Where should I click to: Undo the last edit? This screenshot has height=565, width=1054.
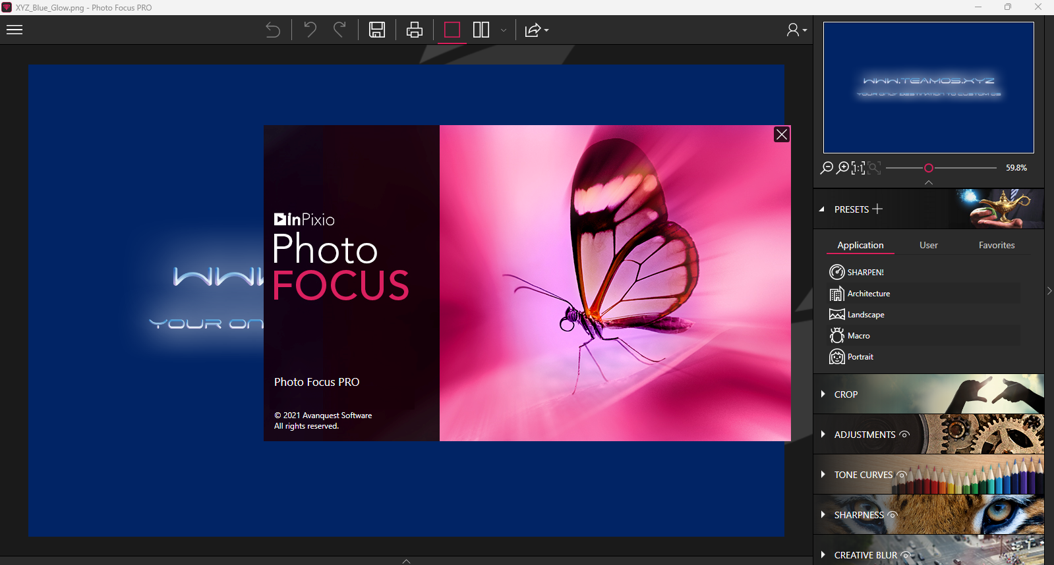[310, 30]
